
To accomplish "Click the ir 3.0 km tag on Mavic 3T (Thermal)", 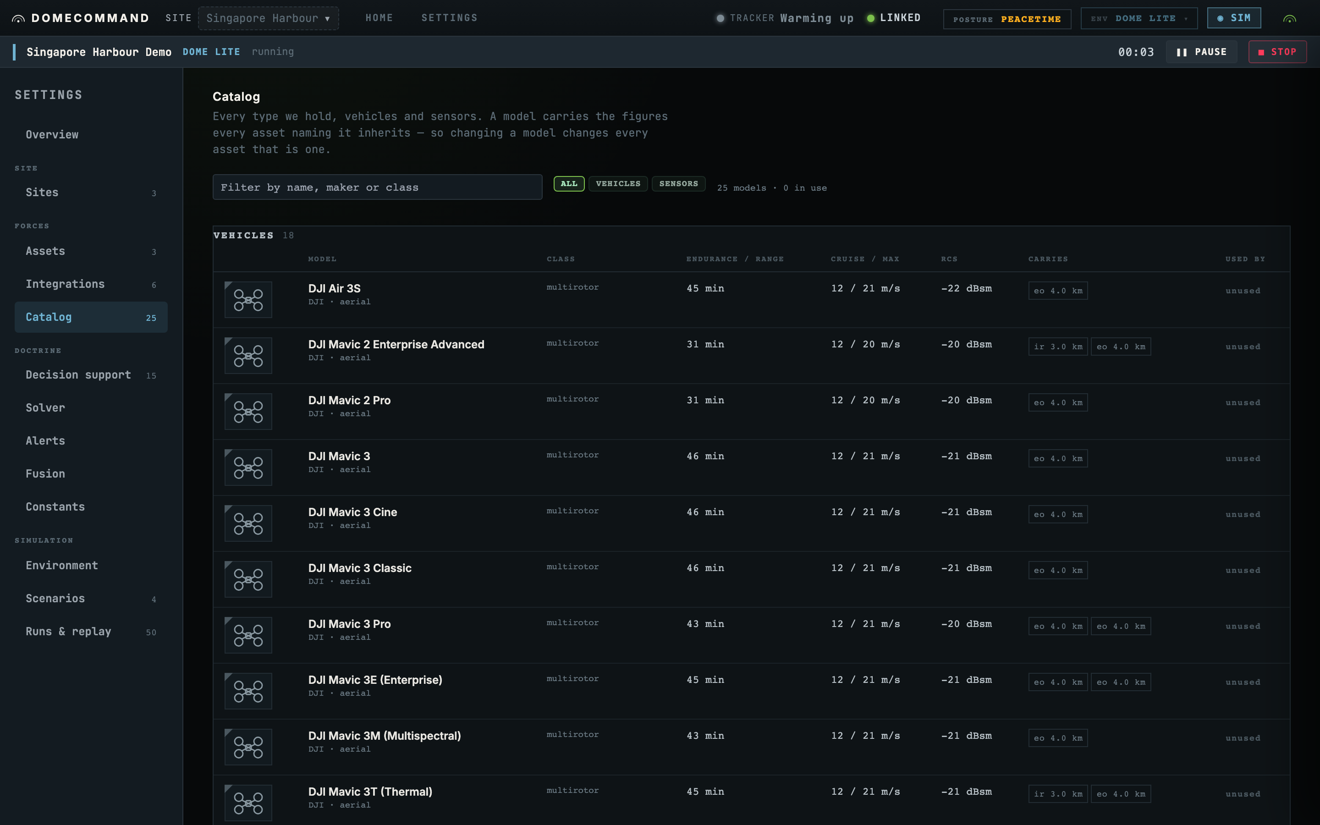I will (x=1058, y=794).
